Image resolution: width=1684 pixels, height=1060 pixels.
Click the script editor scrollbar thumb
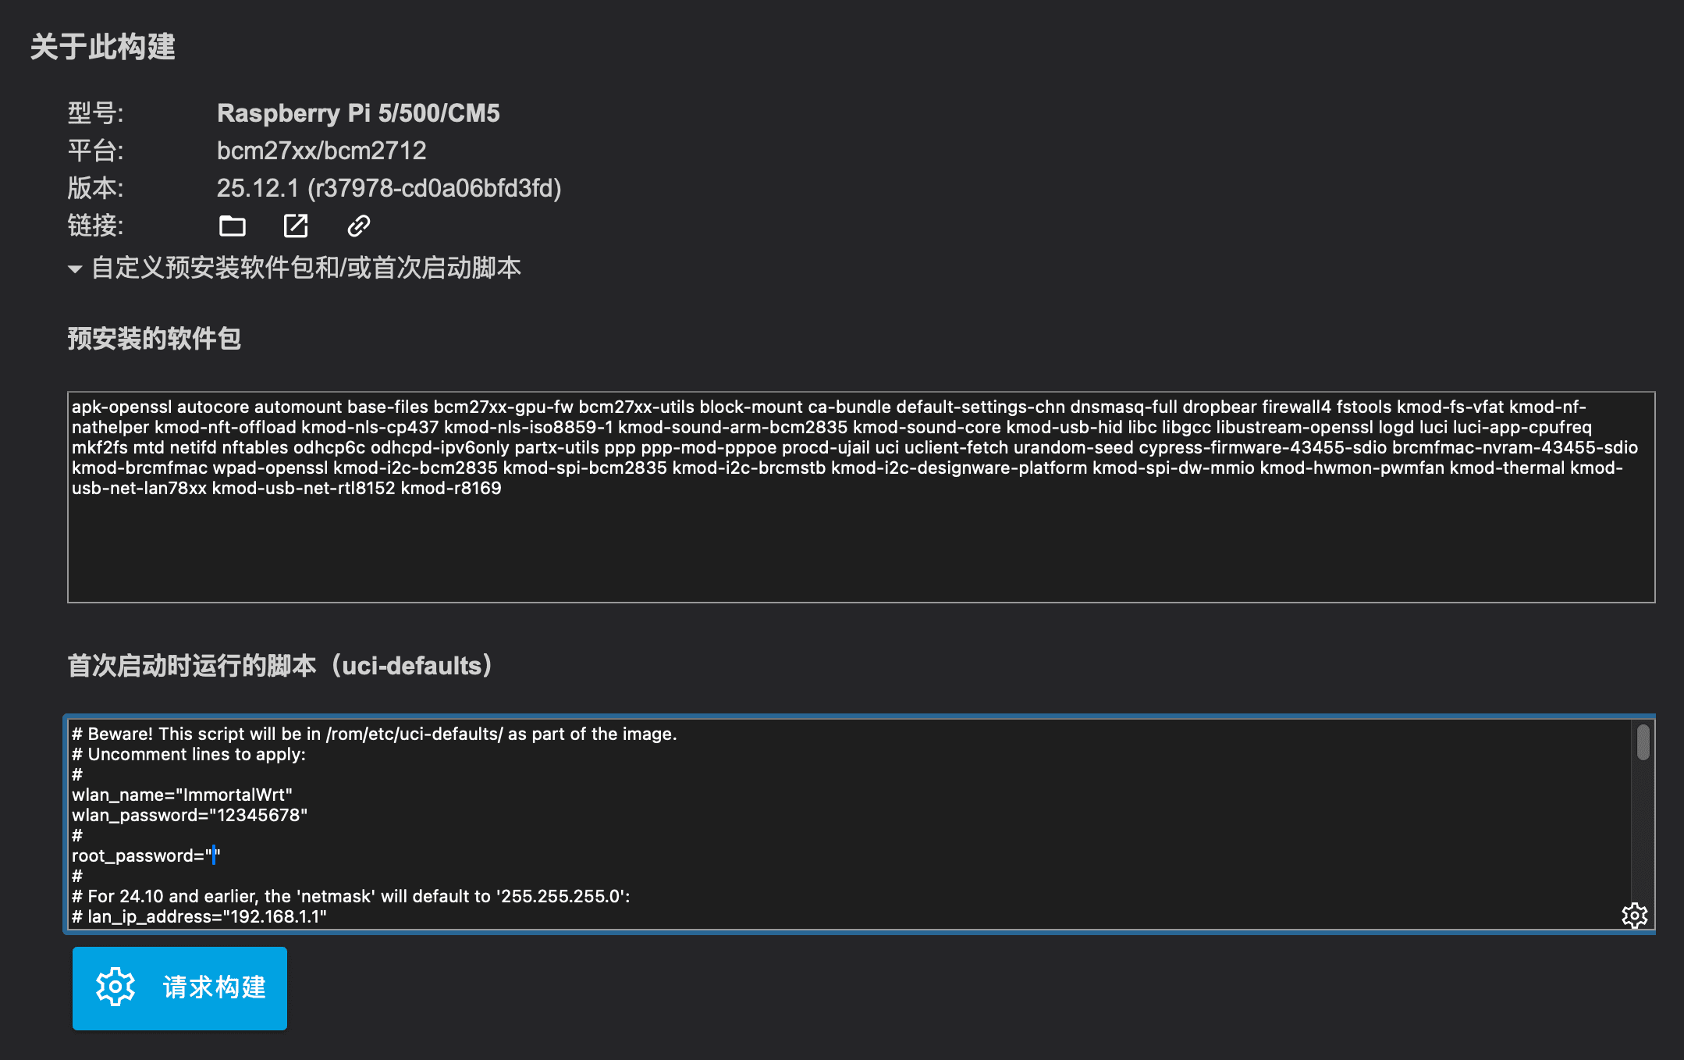(1643, 742)
